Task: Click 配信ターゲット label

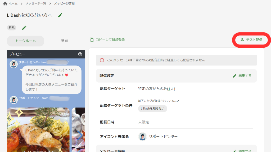Action: coord(112,89)
